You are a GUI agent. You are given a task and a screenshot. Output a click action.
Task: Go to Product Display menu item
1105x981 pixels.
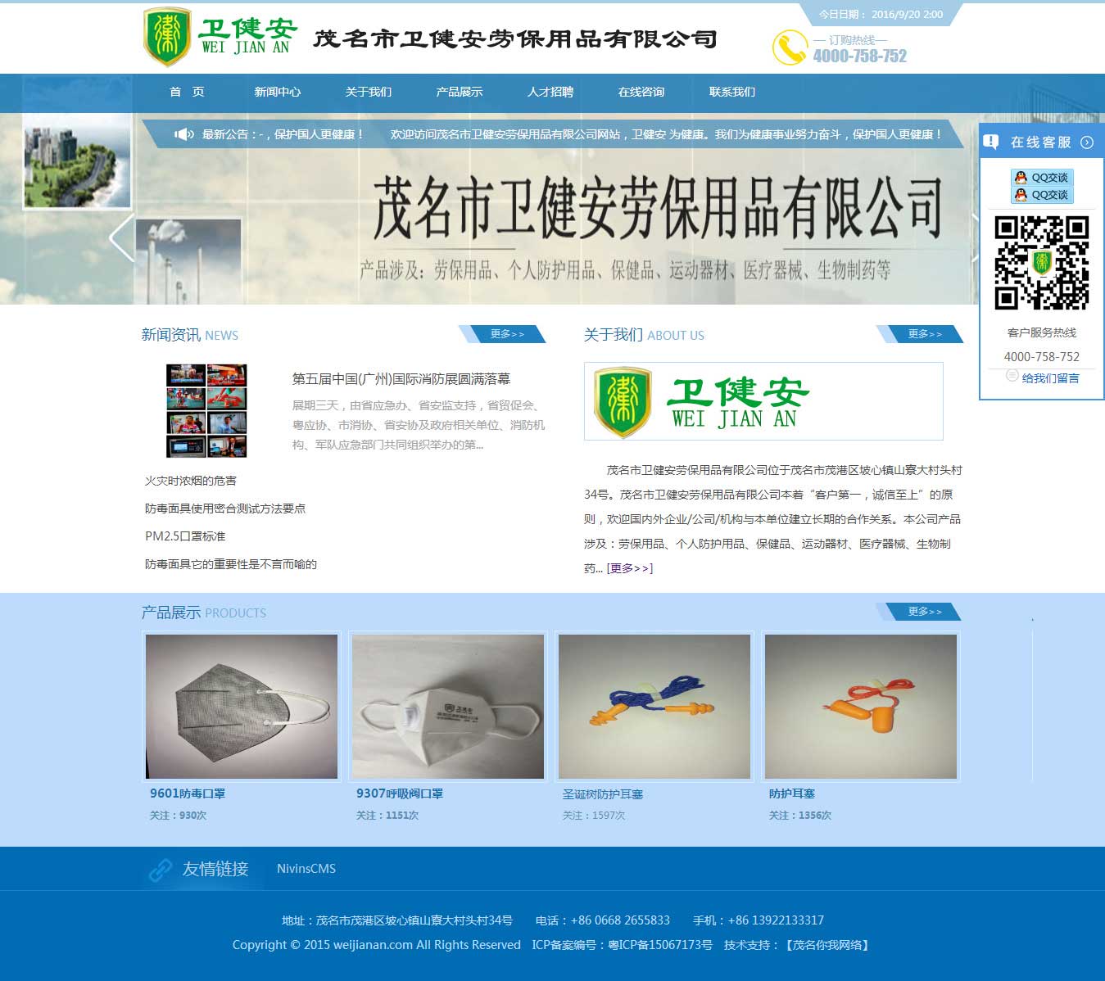459,92
